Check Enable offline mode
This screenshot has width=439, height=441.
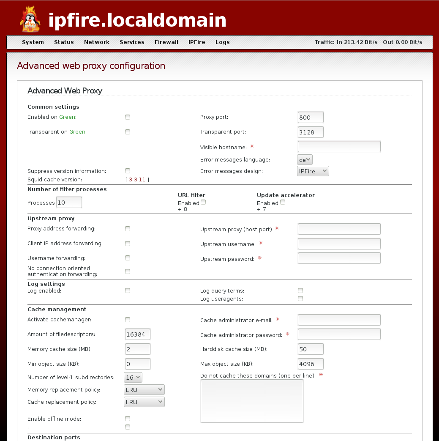coord(128,419)
